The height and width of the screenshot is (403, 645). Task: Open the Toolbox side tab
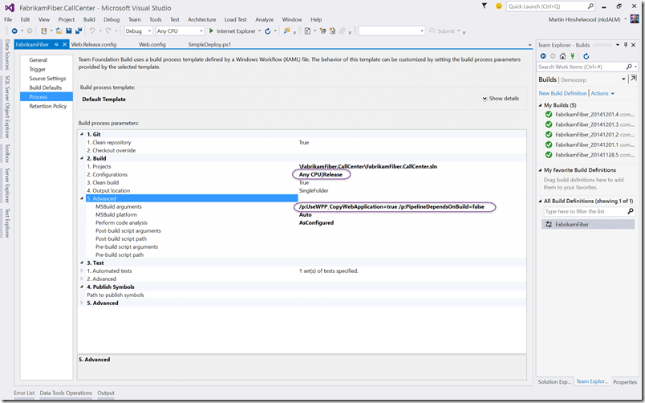(x=7, y=153)
